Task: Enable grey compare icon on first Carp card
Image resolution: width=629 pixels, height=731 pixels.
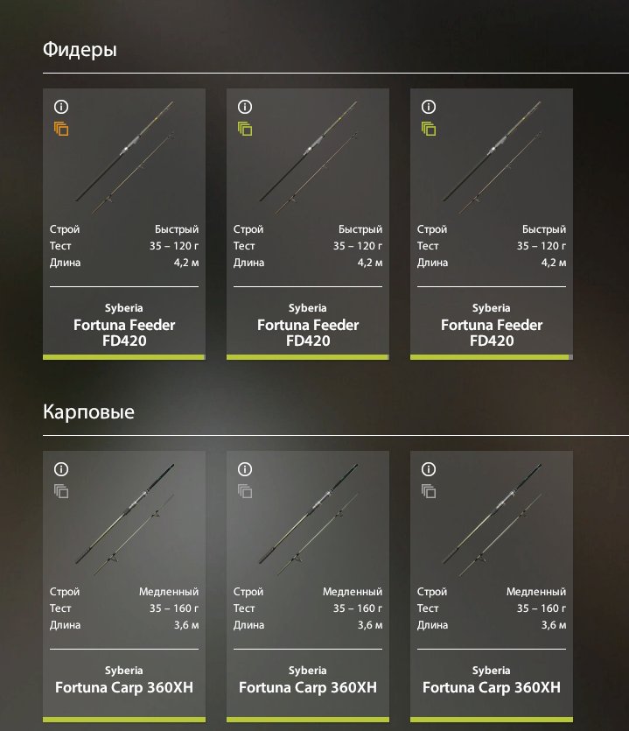Action: 61,491
